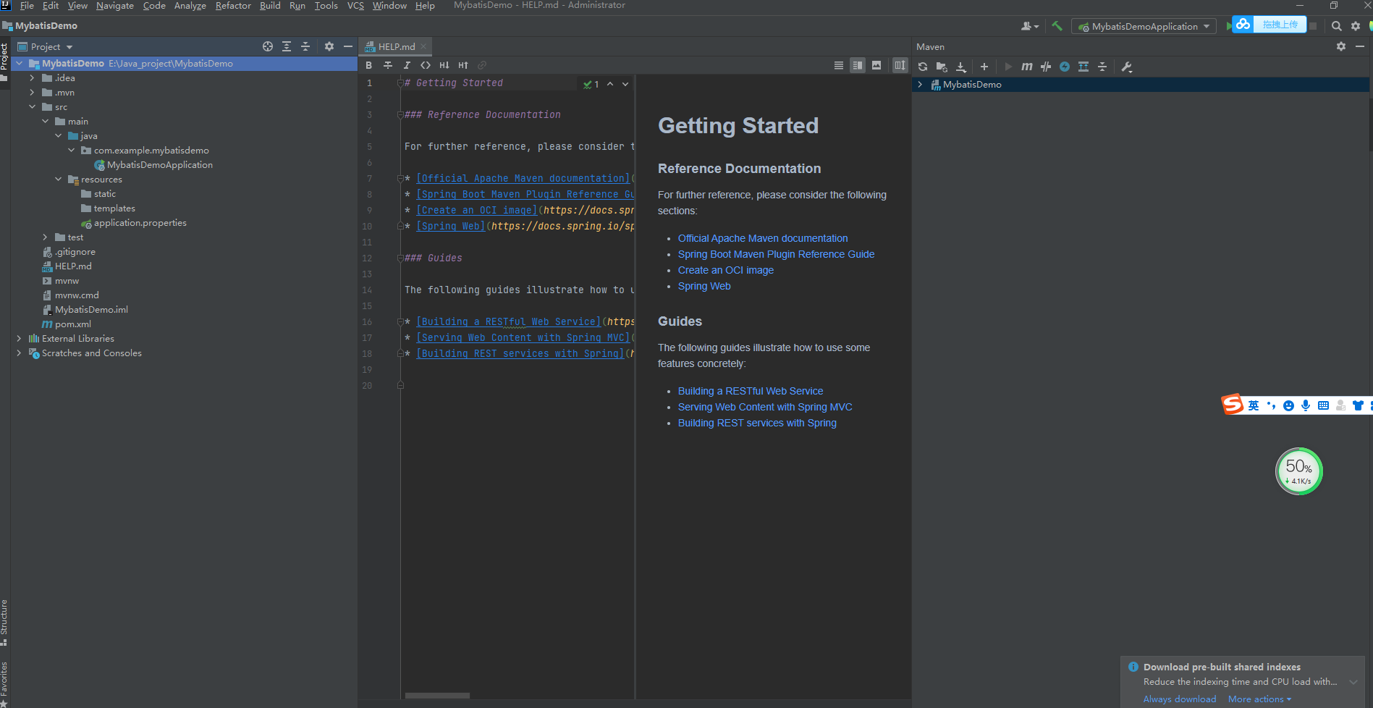Collapse the resources folder
The width and height of the screenshot is (1373, 708).
tap(58, 180)
